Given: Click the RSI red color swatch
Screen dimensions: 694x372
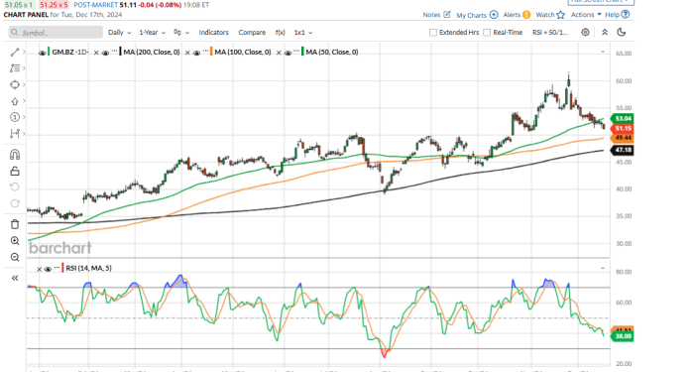Looking at the screenshot, I should (x=63, y=268).
